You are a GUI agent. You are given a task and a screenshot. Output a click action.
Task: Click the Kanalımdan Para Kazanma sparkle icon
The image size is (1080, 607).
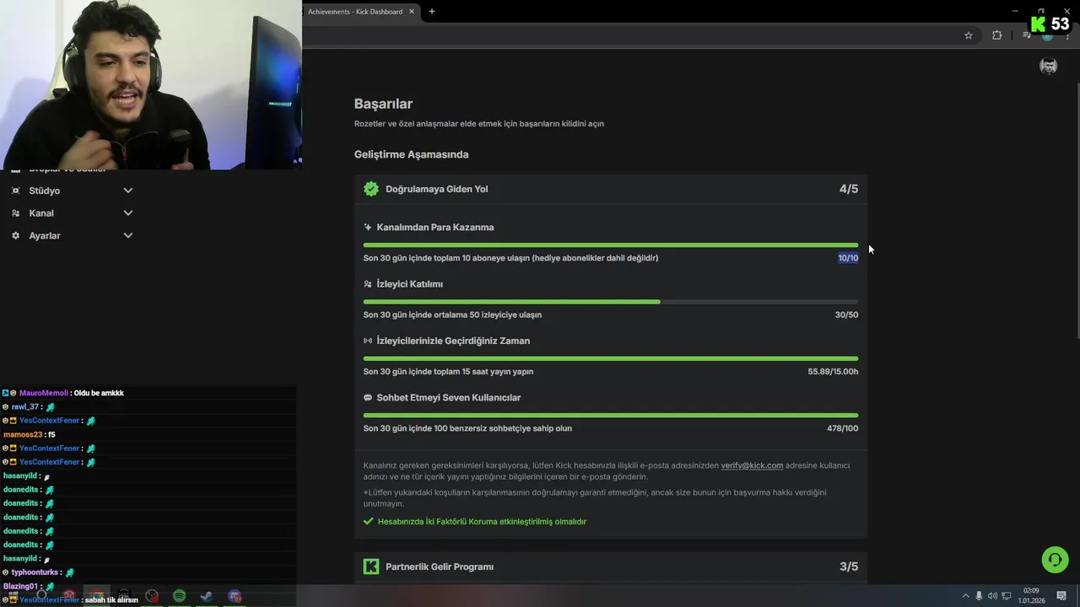368,228
